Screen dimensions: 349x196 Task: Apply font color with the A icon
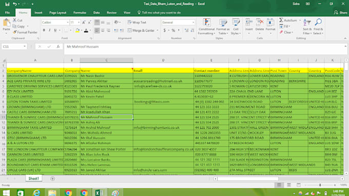point(86,30)
